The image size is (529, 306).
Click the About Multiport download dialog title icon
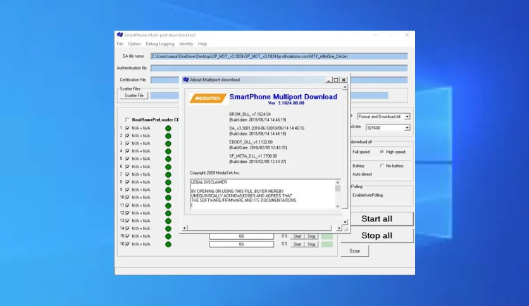(x=186, y=80)
